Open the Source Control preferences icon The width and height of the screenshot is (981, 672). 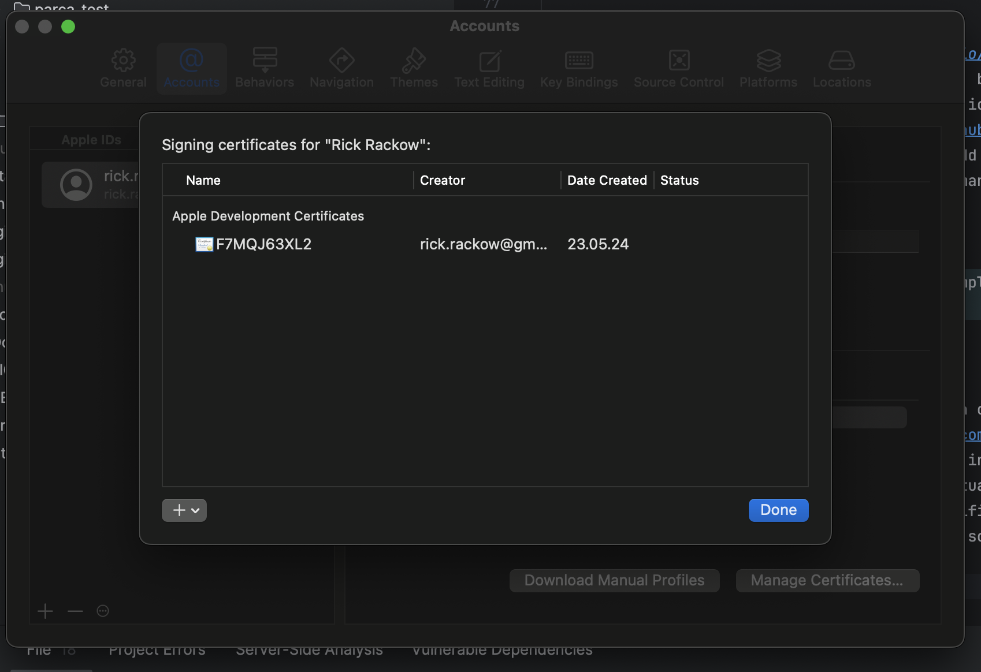point(679,60)
